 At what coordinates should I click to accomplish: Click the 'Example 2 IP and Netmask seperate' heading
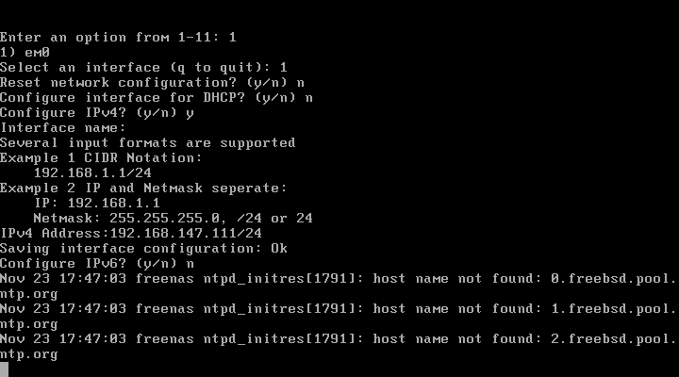coord(143,188)
